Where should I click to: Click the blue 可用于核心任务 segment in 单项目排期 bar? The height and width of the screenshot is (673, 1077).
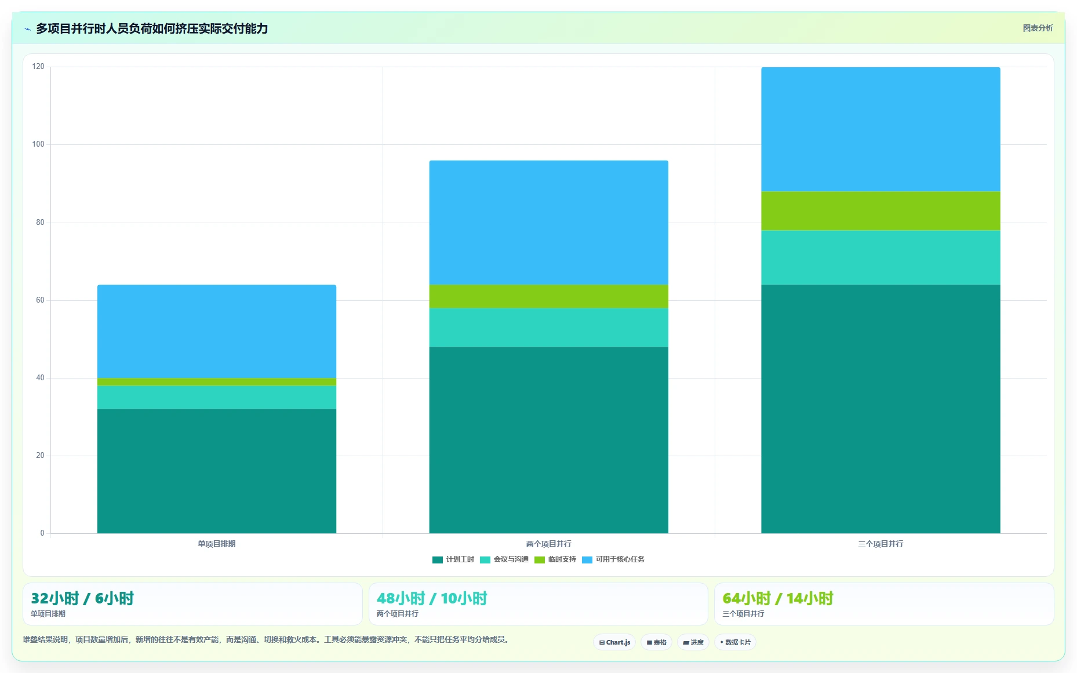point(217,332)
